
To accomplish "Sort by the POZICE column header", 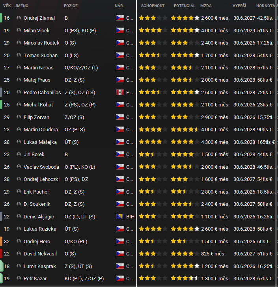I will 71,6.
